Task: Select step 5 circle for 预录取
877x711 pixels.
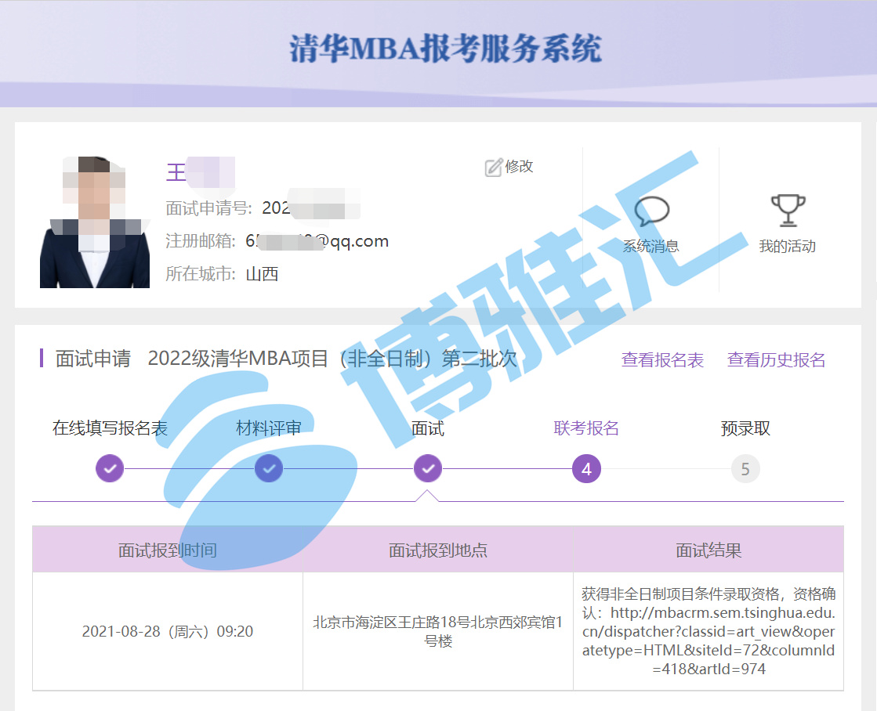Action: 745,468
